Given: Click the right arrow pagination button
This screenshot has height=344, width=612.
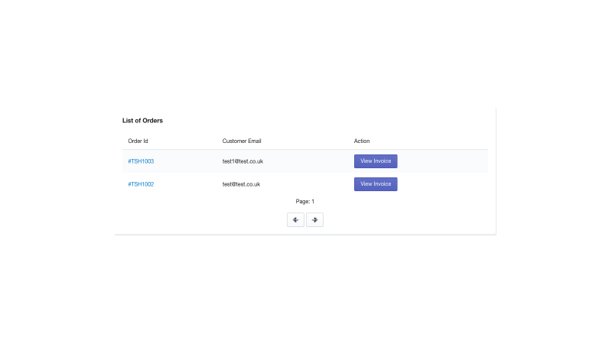Looking at the screenshot, I should coord(314,220).
